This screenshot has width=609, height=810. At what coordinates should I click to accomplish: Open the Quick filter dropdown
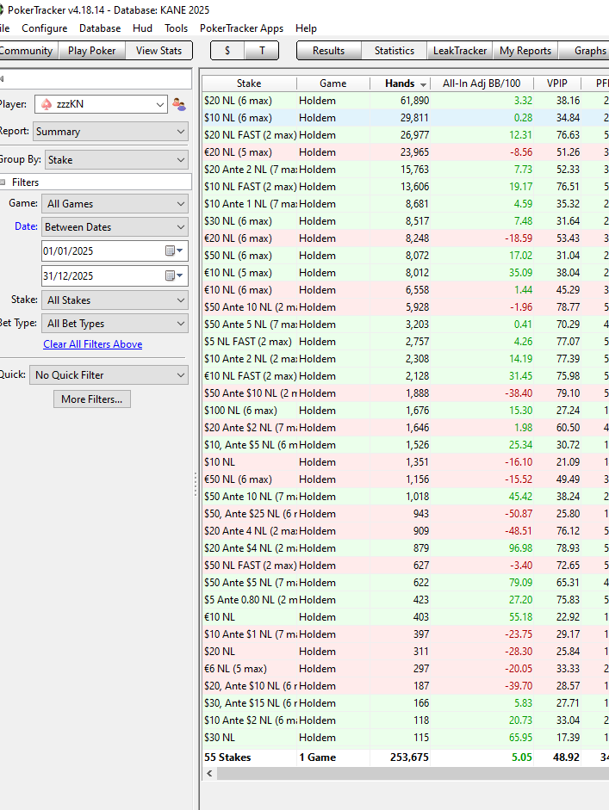tap(109, 375)
